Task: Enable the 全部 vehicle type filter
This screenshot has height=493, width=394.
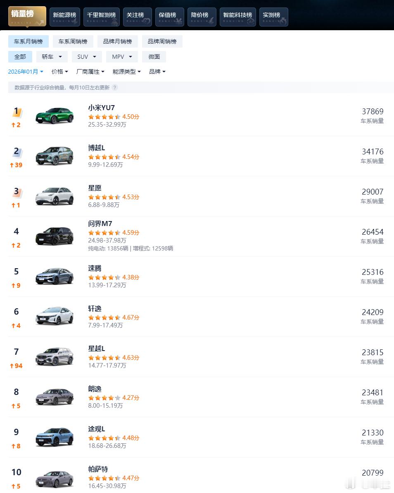Action: 20,57
